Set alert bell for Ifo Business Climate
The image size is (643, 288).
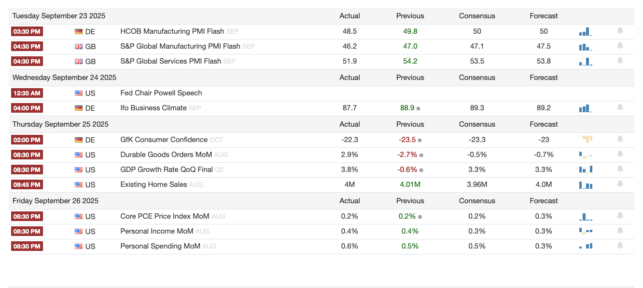point(620,107)
